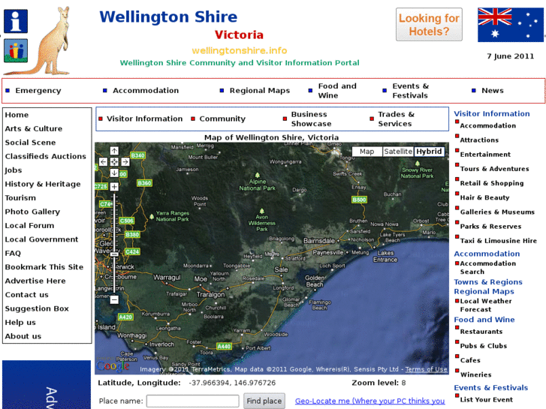This screenshot has height=409, width=546.
Task: Open Galleries & Museums in the right sidebar
Action: pos(497,212)
